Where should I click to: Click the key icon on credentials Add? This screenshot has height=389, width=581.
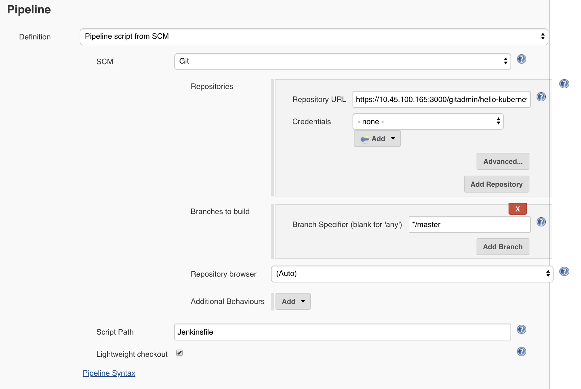click(x=365, y=139)
